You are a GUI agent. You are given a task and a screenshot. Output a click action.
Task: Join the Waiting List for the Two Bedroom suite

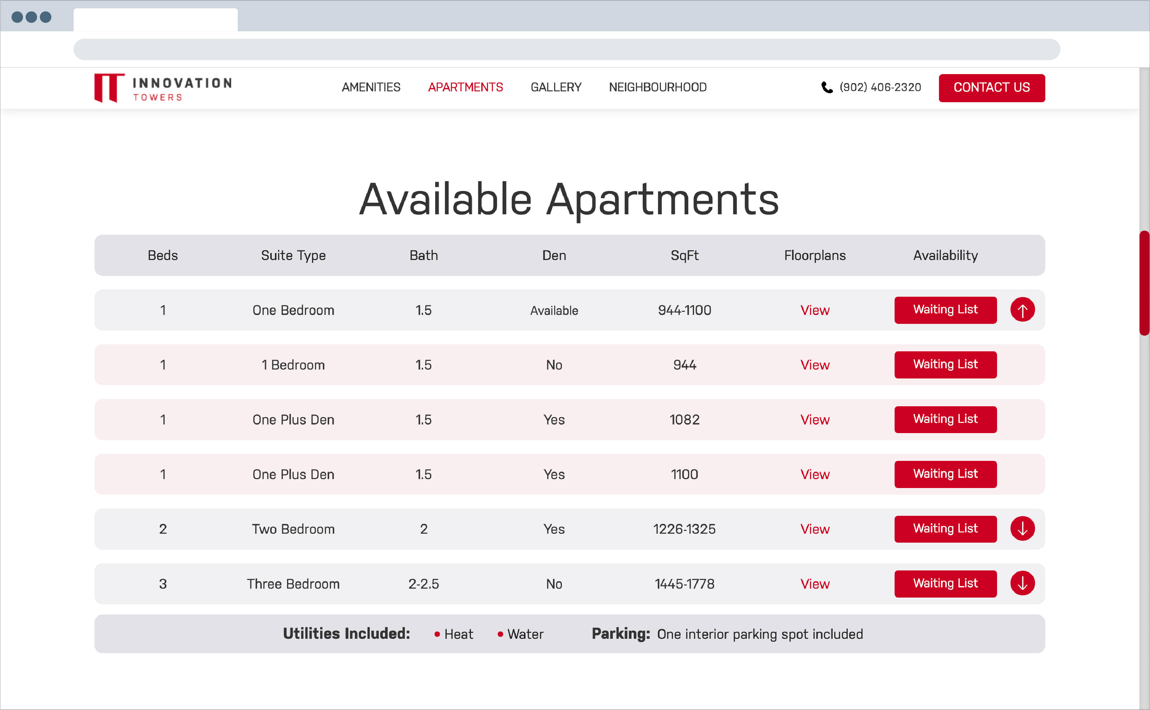[x=945, y=529]
